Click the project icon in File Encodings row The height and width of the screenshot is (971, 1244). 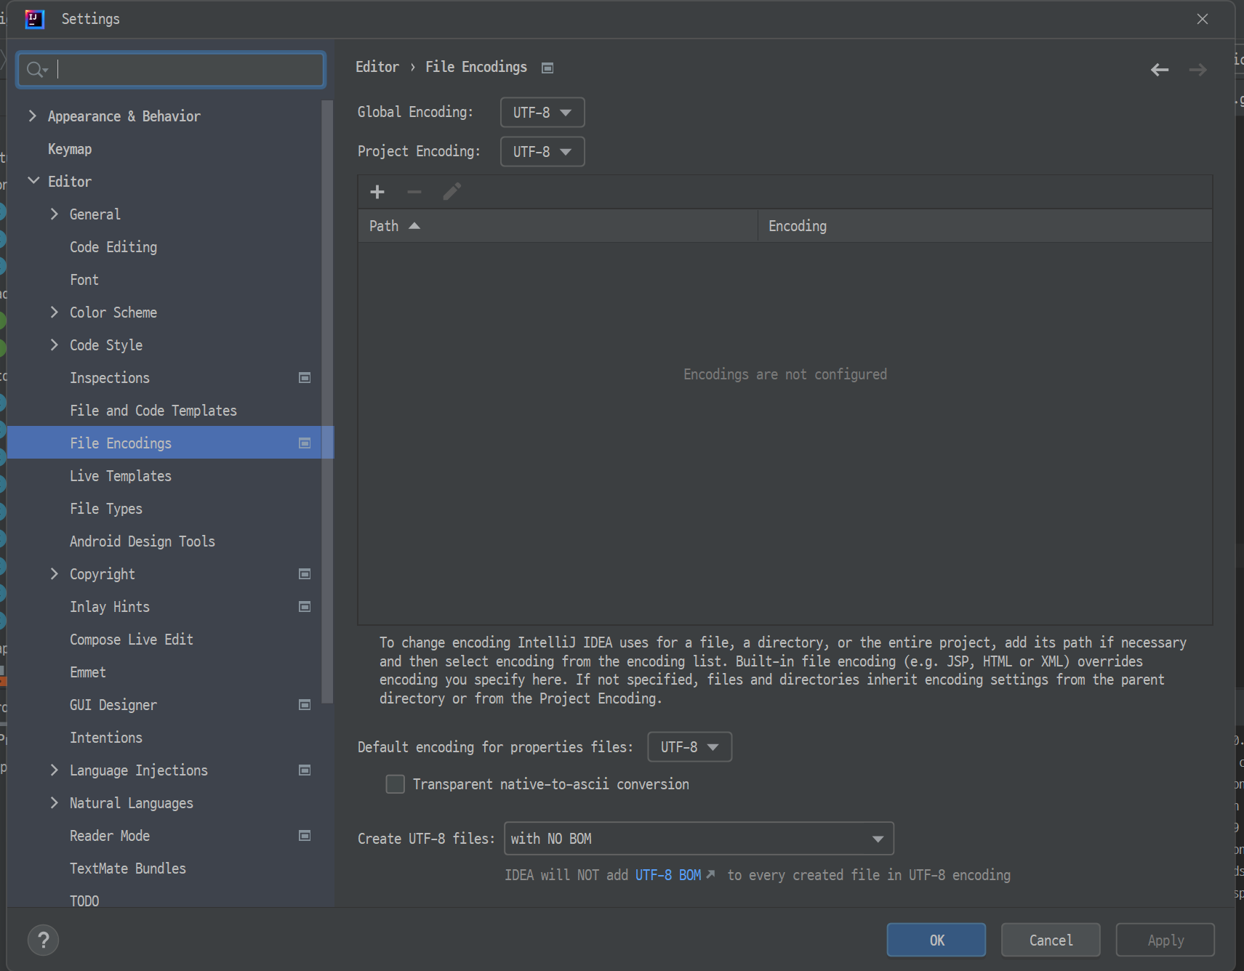(305, 443)
